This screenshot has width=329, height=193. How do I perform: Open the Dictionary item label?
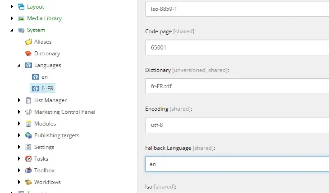(x=47, y=54)
